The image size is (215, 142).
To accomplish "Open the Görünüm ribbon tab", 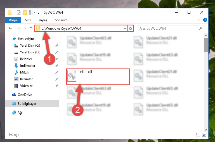I will tap(61, 20).
